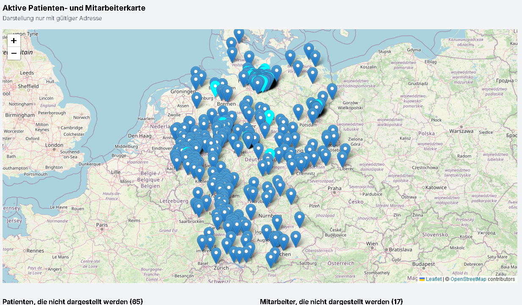This screenshot has height=305, width=522.
Task: Select the lone marker northeast of München
Action: click(x=296, y=239)
